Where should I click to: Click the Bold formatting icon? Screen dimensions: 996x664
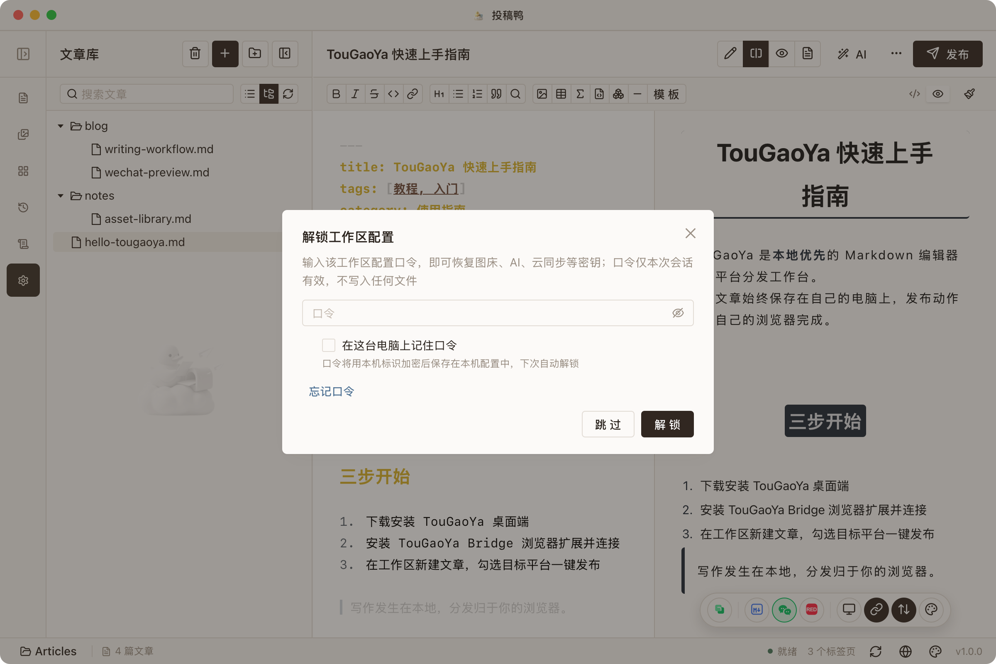tap(336, 94)
